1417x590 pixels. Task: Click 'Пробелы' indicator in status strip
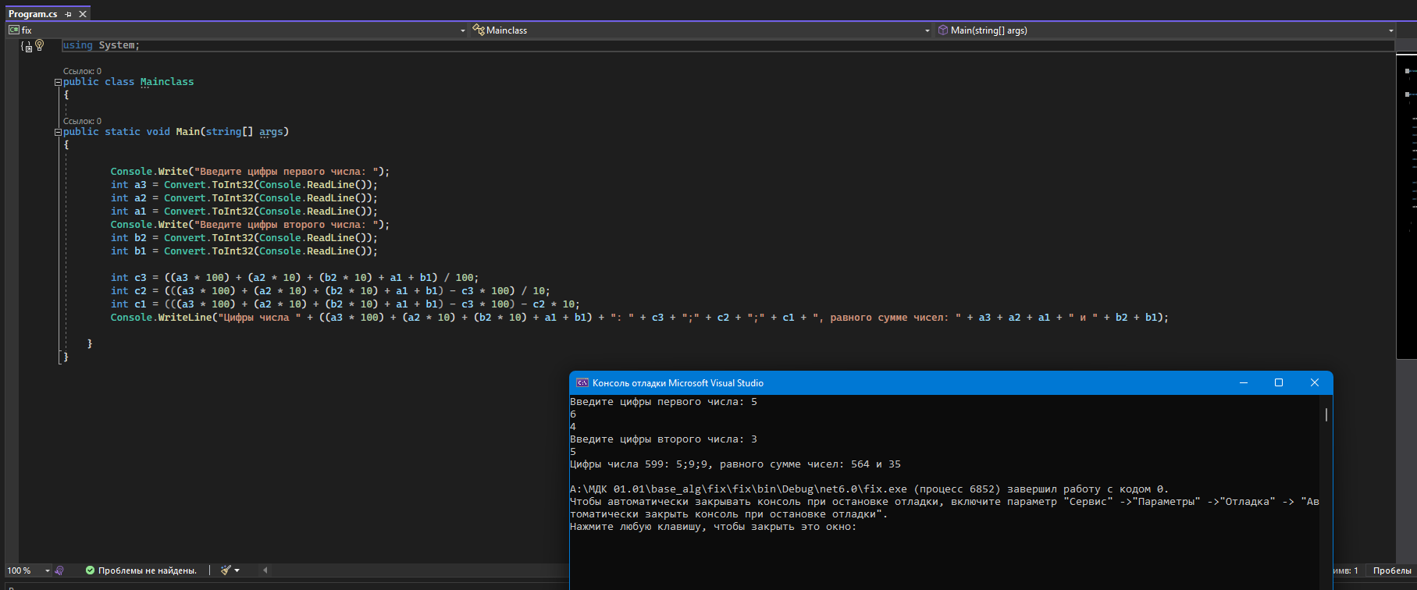click(1392, 570)
